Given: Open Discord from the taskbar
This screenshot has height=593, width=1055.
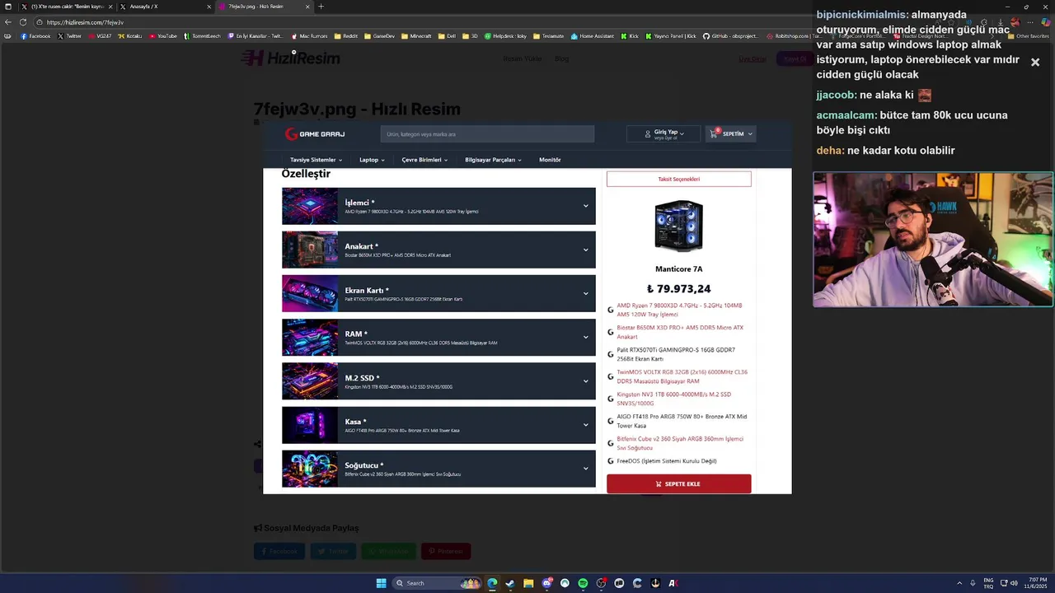Looking at the screenshot, I should coord(546,583).
